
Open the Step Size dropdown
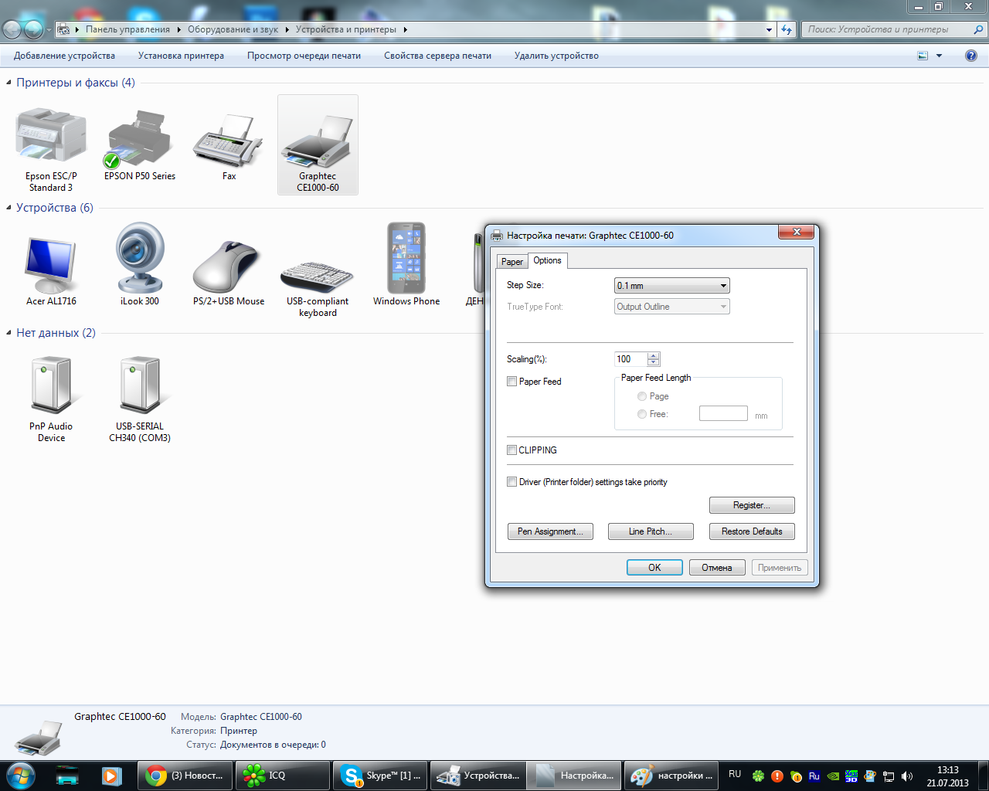coord(672,286)
